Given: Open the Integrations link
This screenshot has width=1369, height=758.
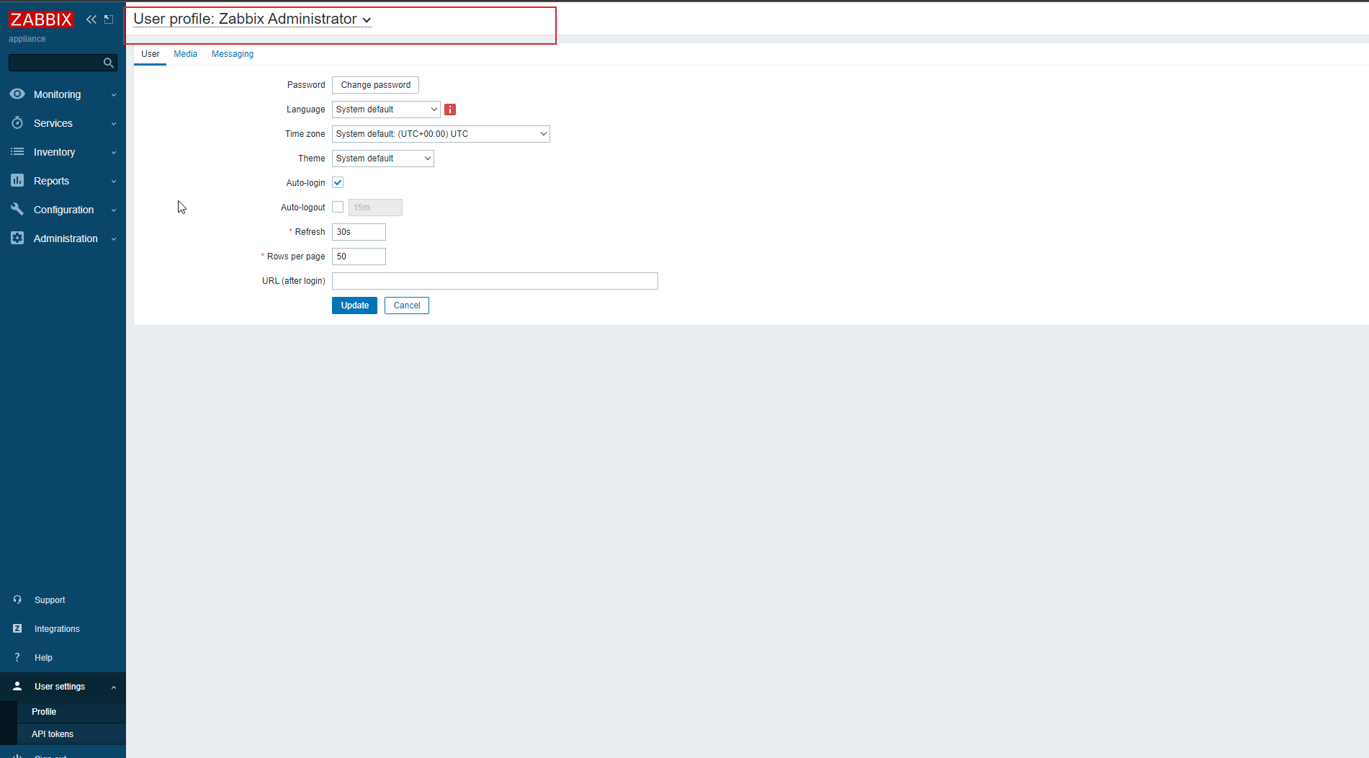Looking at the screenshot, I should click(x=57, y=629).
